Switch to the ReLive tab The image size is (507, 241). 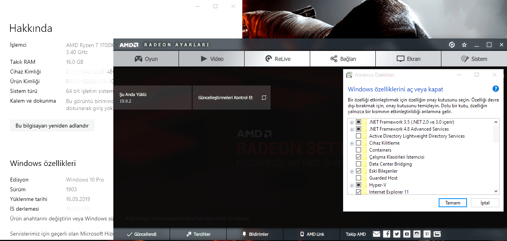[x=277, y=59]
